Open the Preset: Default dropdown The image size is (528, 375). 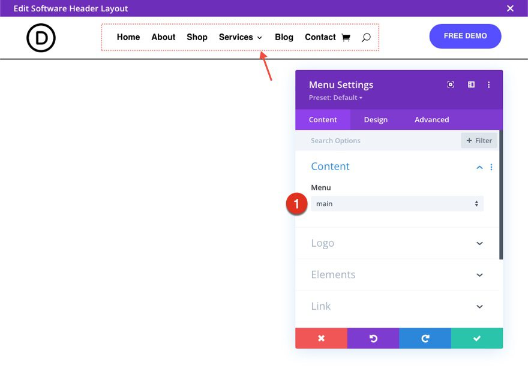(x=335, y=97)
